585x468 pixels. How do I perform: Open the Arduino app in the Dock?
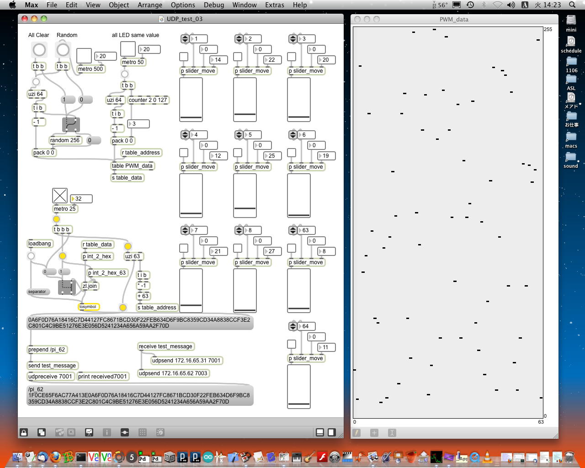pos(208,457)
